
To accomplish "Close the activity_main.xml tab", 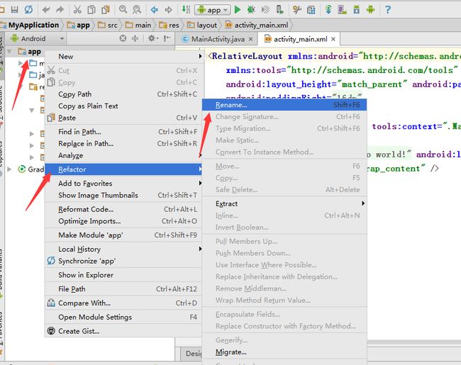I will pyautogui.click(x=333, y=39).
